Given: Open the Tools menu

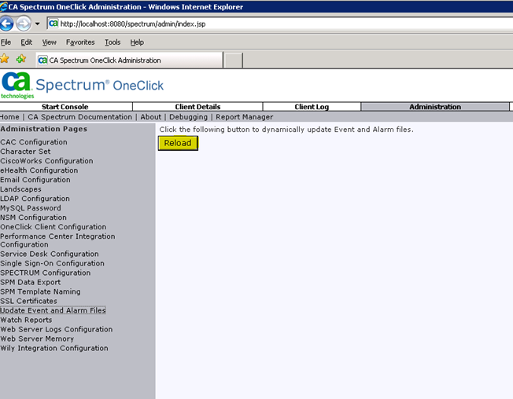Looking at the screenshot, I should tap(113, 42).
